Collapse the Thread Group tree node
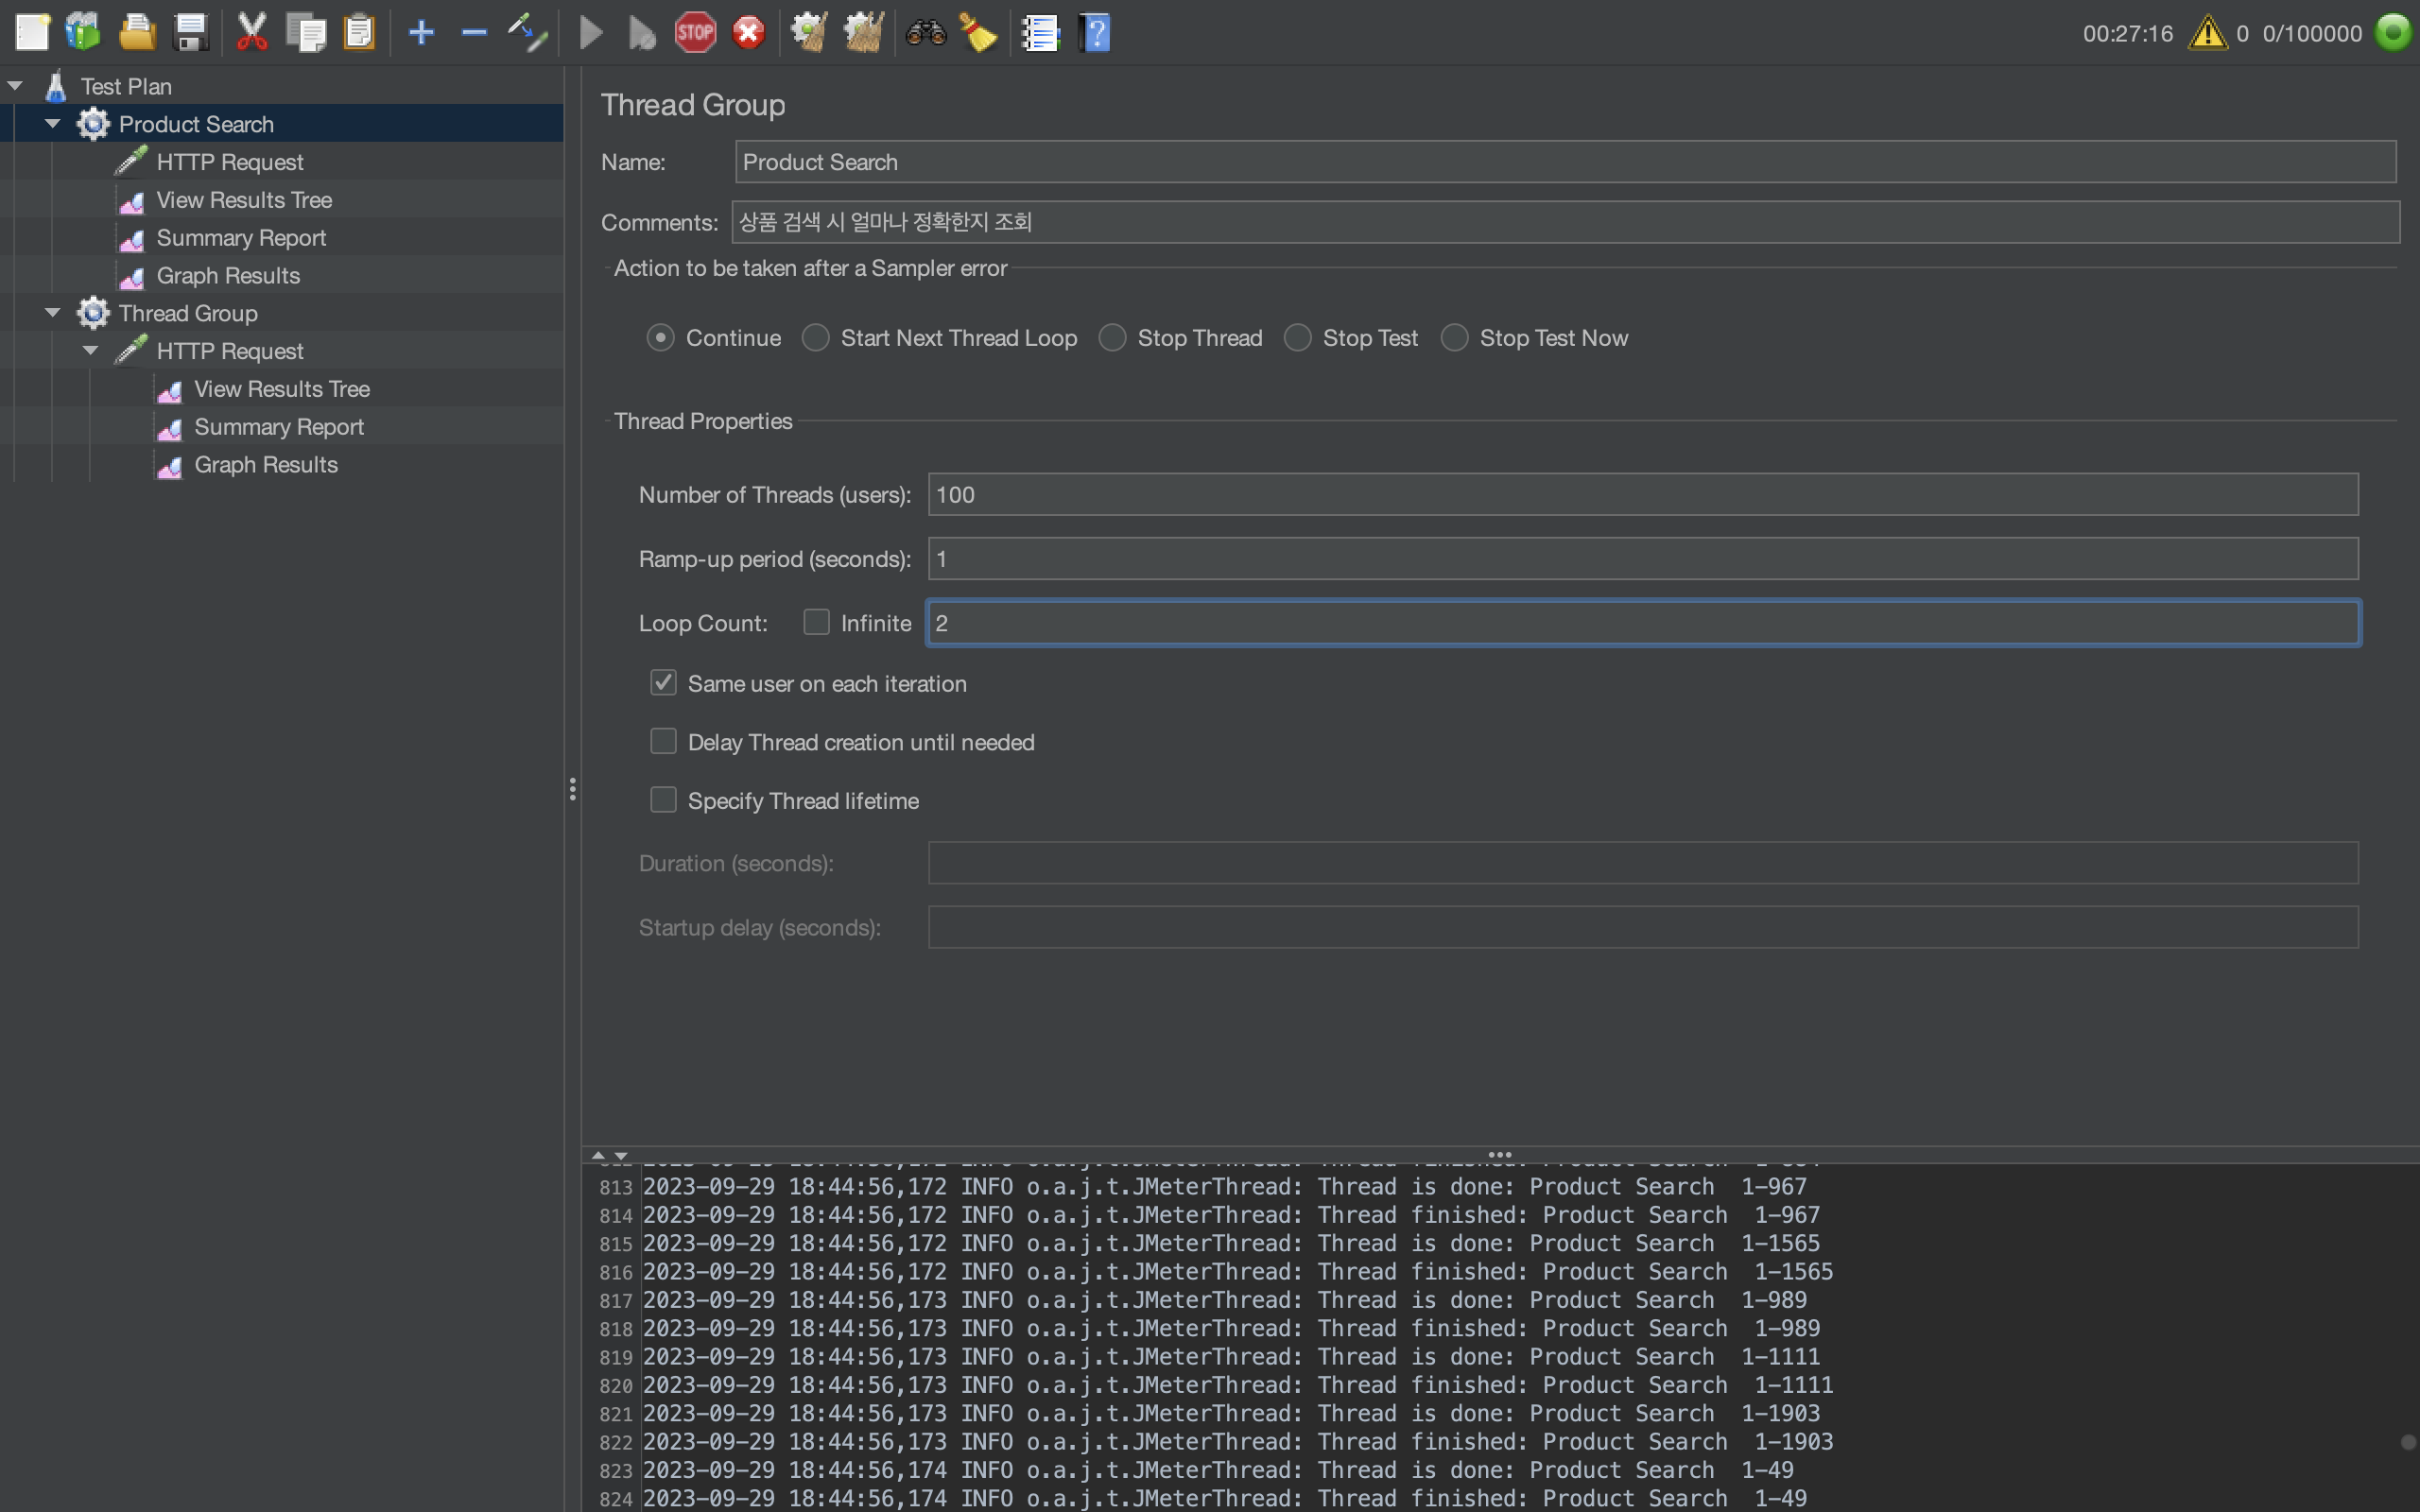 click(x=53, y=313)
